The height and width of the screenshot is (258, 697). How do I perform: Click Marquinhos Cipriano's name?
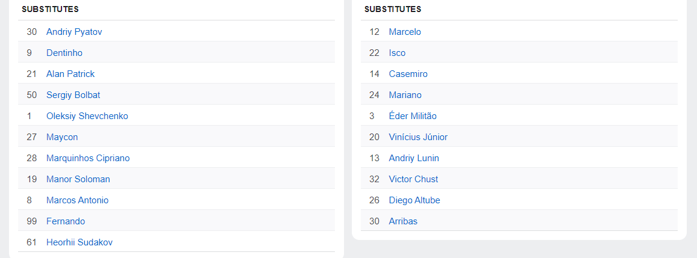coord(88,158)
